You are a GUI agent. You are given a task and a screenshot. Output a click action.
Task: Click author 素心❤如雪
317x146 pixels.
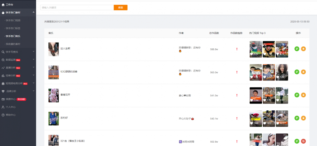(185, 95)
